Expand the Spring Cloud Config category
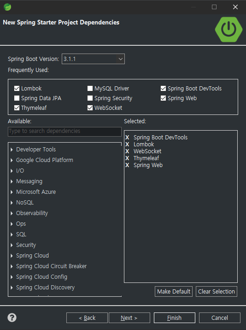246x330 pixels. coord(12,277)
